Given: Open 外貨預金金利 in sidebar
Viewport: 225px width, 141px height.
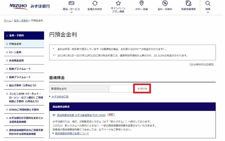Looking at the screenshot, I should point(24,60).
